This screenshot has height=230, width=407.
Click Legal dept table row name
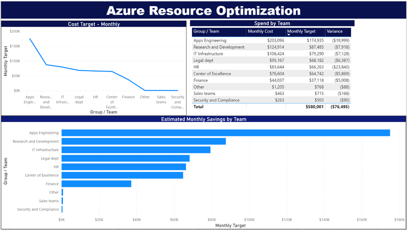pos(203,60)
